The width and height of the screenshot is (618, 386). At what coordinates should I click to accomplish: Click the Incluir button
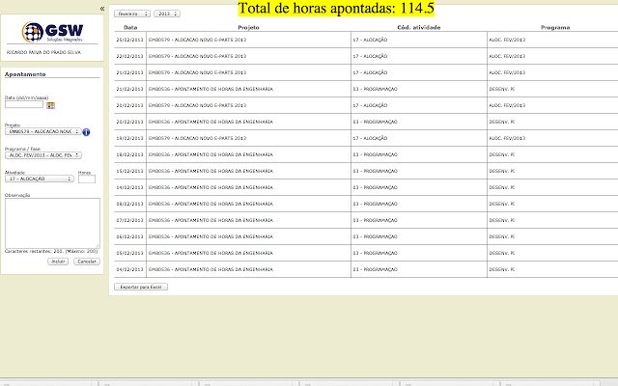click(58, 262)
